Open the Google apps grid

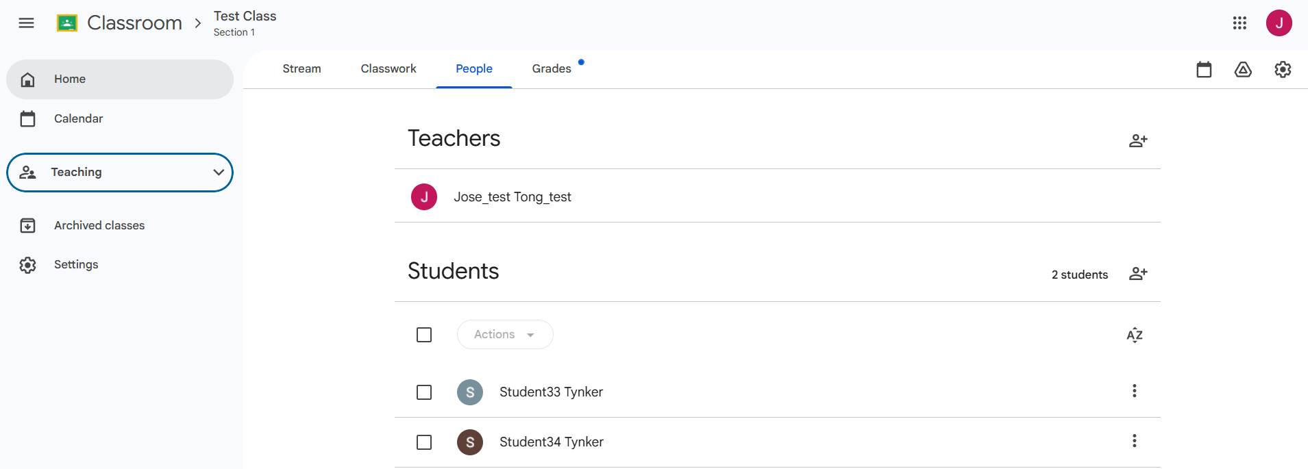coord(1239,23)
